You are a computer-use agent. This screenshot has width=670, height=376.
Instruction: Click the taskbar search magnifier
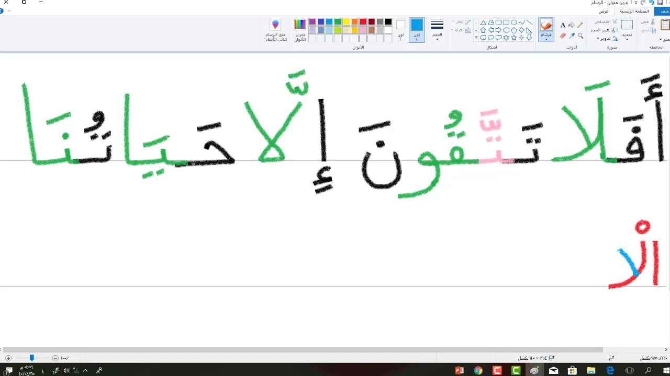[648, 370]
